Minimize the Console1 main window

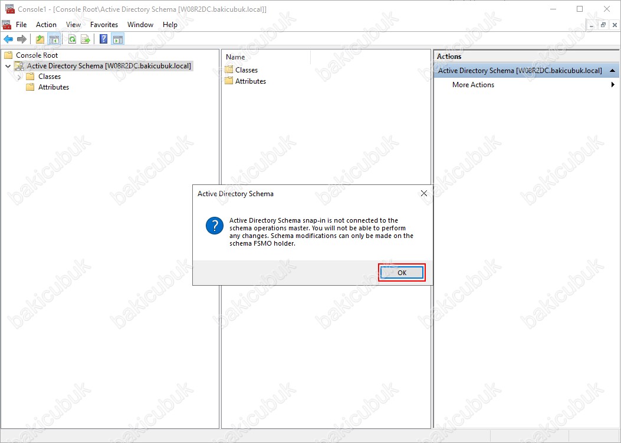[x=553, y=9]
